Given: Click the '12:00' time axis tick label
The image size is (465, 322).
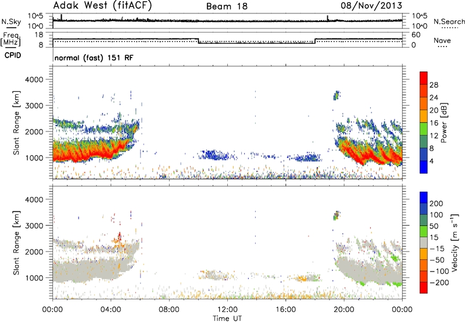Looking at the screenshot, I should point(227,310).
